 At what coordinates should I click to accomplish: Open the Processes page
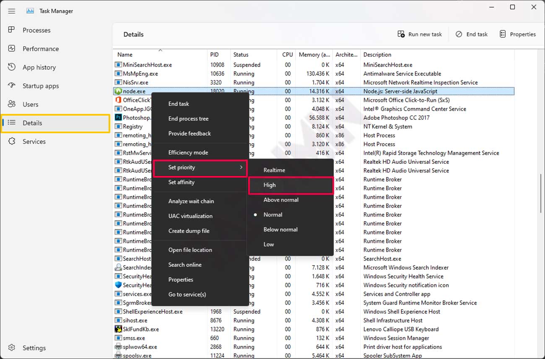(56, 30)
